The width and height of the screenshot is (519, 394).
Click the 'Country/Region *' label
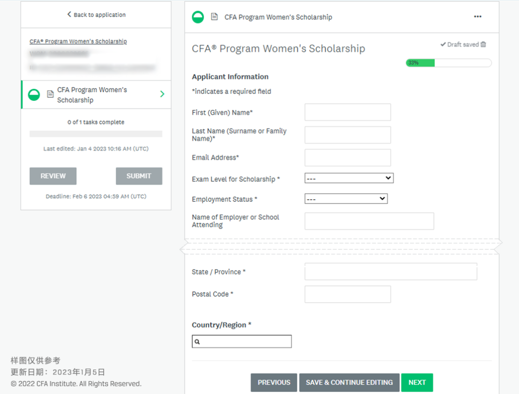coord(222,325)
